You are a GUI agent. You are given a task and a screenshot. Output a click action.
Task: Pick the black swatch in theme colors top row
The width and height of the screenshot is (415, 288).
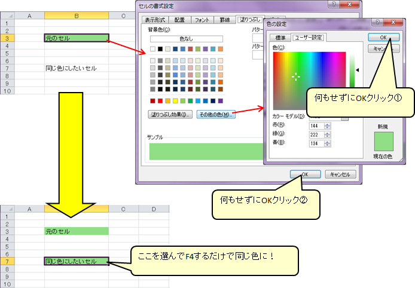(x=160, y=49)
